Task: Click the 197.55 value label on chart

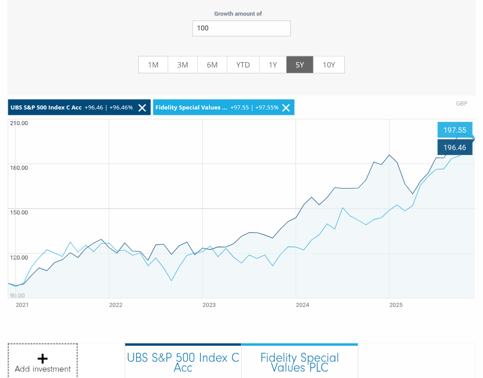Action: click(455, 130)
